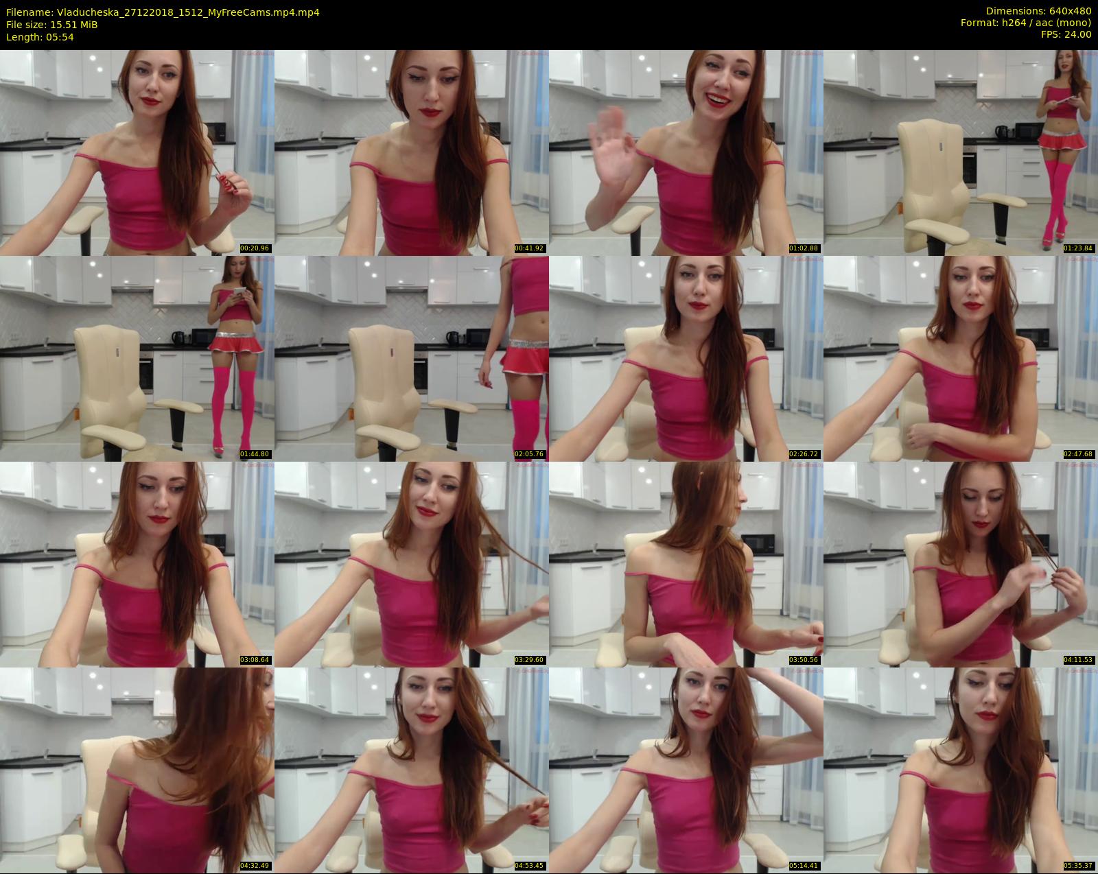The height and width of the screenshot is (874, 1098).
Task: Select the frame at timestamp 04:53.45
Action: tap(412, 770)
